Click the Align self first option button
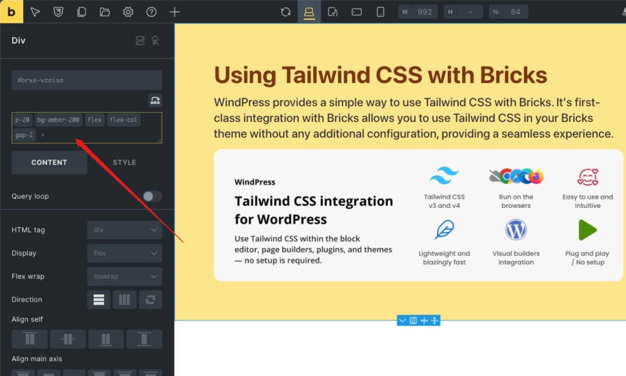Screen dimensions: 626x376 click(30, 339)
